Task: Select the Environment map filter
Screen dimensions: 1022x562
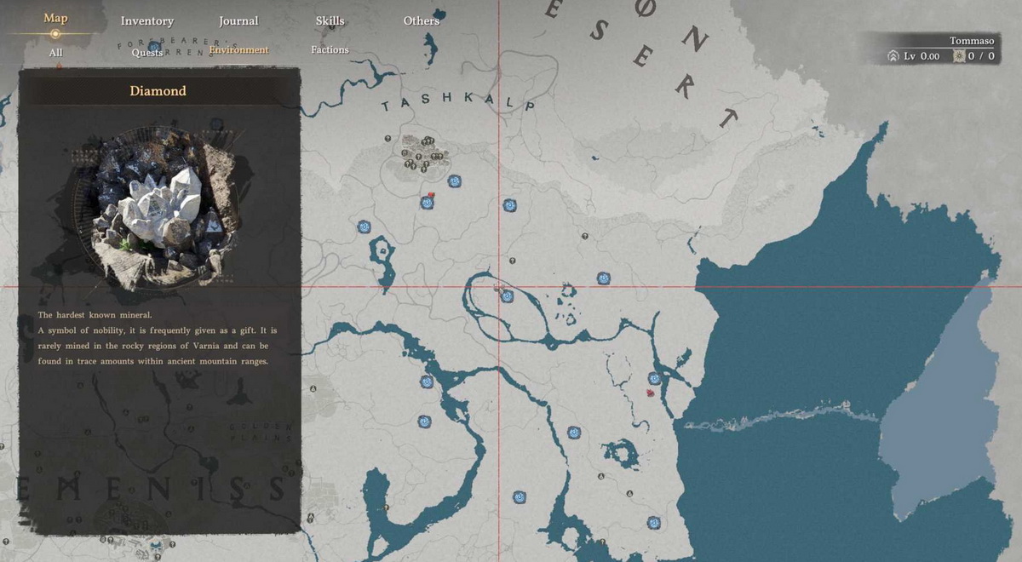Action: point(238,50)
